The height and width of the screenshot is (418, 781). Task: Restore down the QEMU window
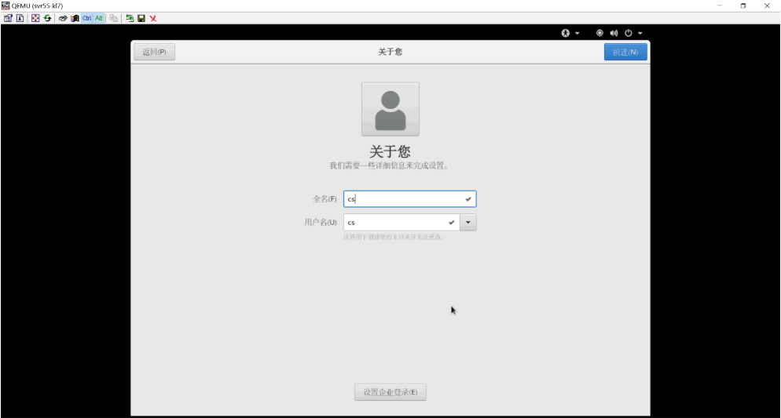pyautogui.click(x=743, y=5)
